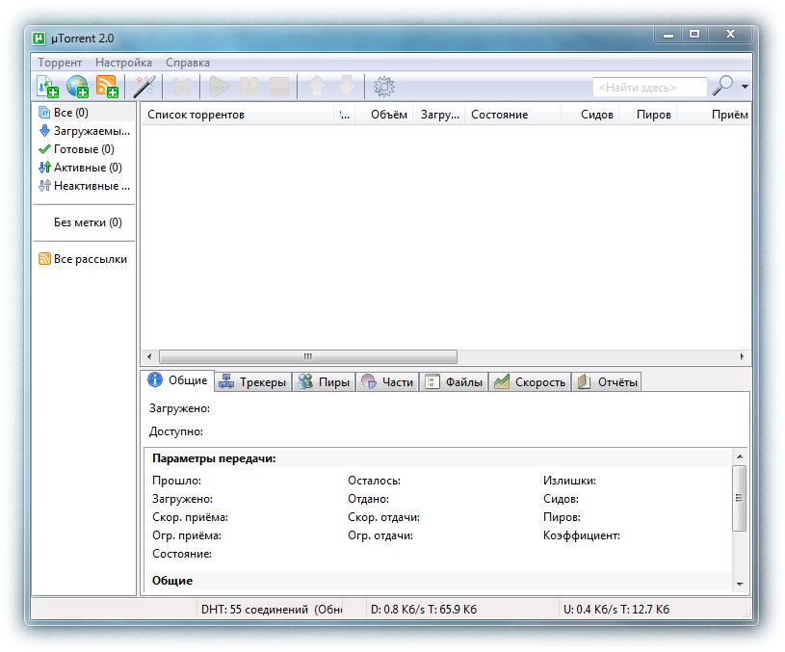Click Add Torrent from URL icon
Viewport: 785px width, 652px height.
[77, 87]
